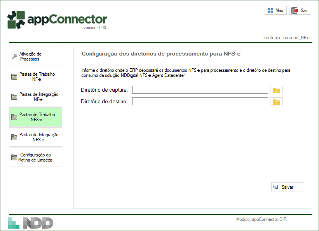Open Configuração da Rotina de Limpeza
Viewport: 319px width, 231px height.
click(35, 157)
